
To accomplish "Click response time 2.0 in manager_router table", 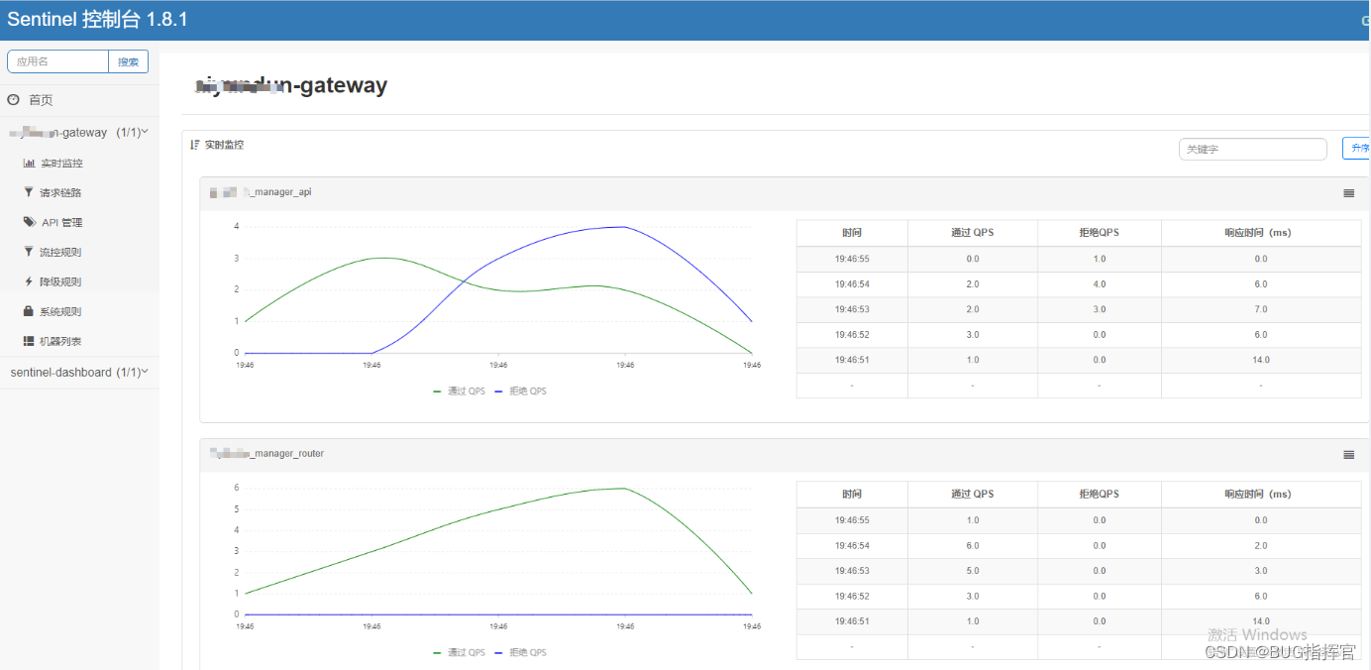I will (x=1261, y=546).
